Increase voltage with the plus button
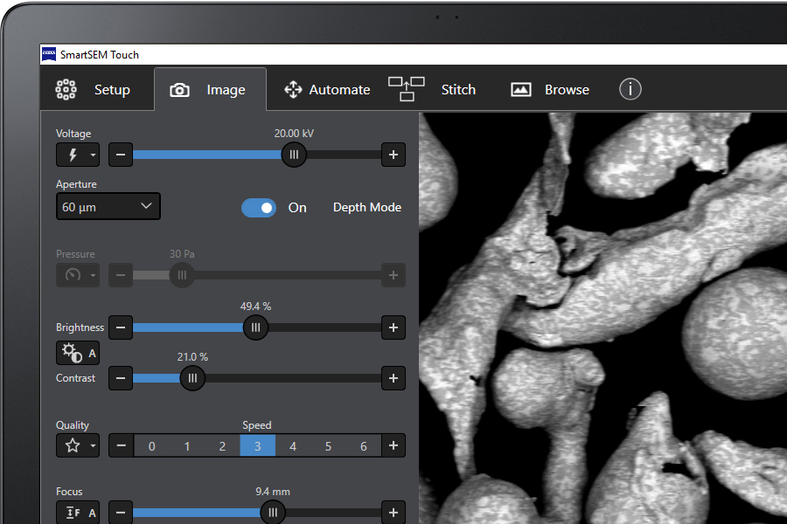 [393, 155]
